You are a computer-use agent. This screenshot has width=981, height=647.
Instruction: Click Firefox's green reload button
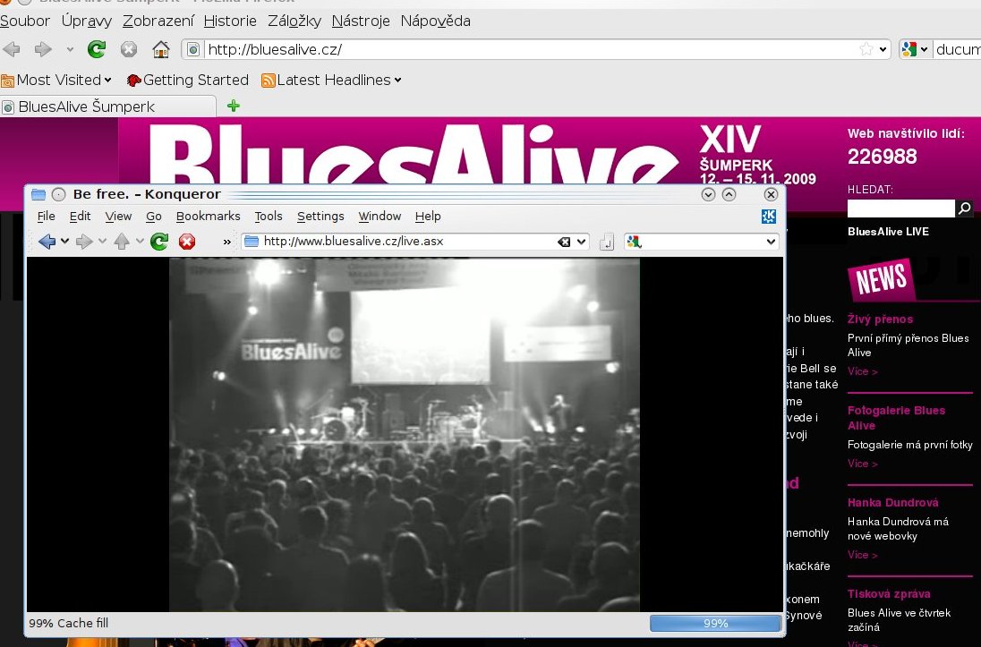click(x=97, y=49)
